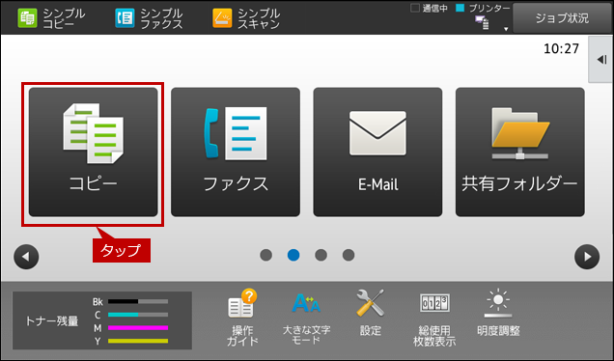Open the 操作ガイド help icon
Viewport: 614px width, 361px height.
click(x=242, y=318)
